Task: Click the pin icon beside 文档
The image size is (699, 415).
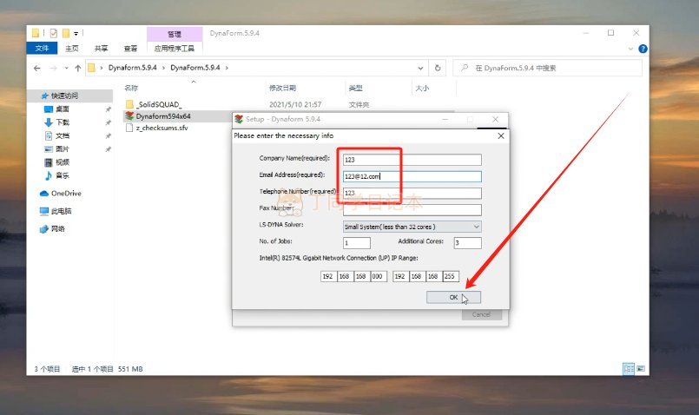Action: (108, 136)
